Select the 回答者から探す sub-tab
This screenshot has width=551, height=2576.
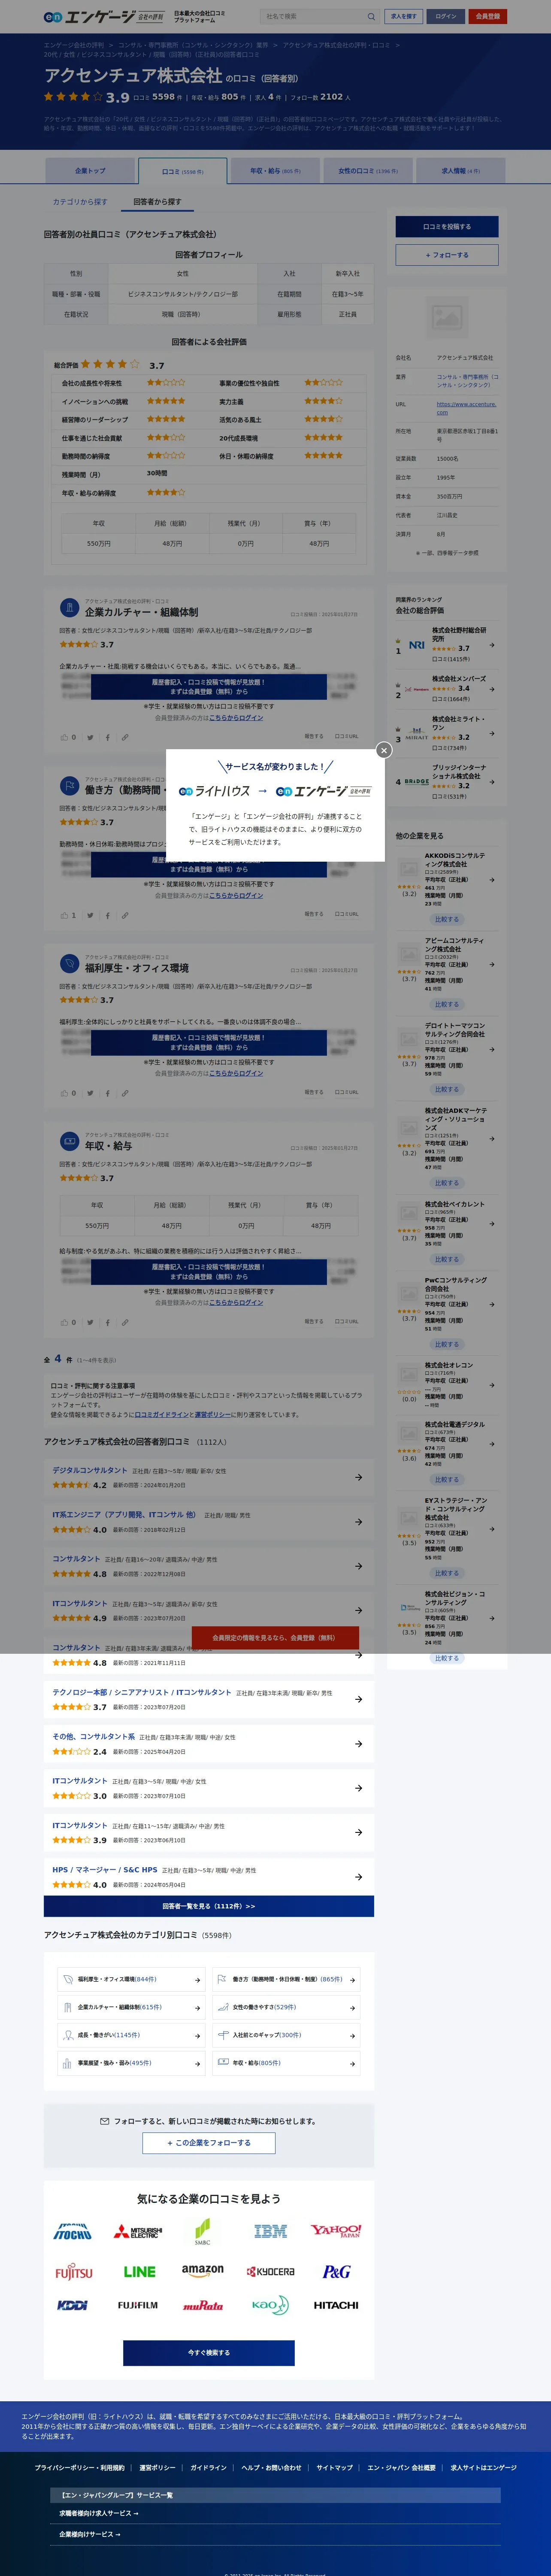point(158,202)
